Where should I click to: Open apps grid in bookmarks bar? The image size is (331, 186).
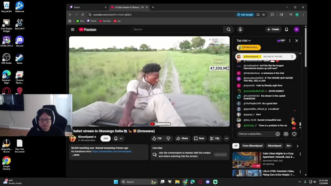click(x=70, y=21)
